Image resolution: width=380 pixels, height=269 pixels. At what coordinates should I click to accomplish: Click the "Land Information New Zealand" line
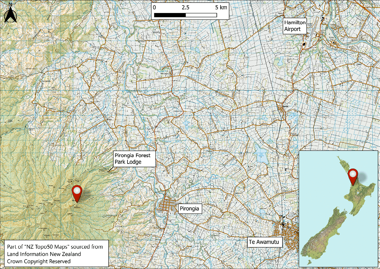coord(44,254)
